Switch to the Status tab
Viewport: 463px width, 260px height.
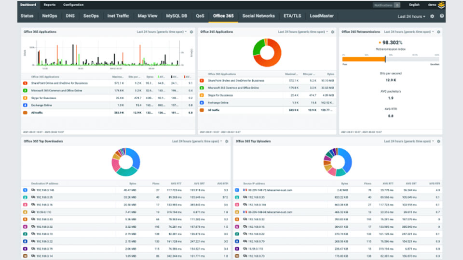coord(27,16)
